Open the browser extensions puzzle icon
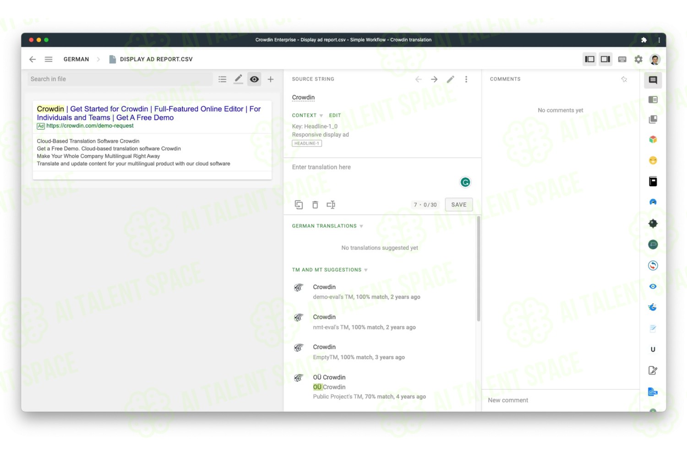The image size is (687, 458). click(643, 40)
